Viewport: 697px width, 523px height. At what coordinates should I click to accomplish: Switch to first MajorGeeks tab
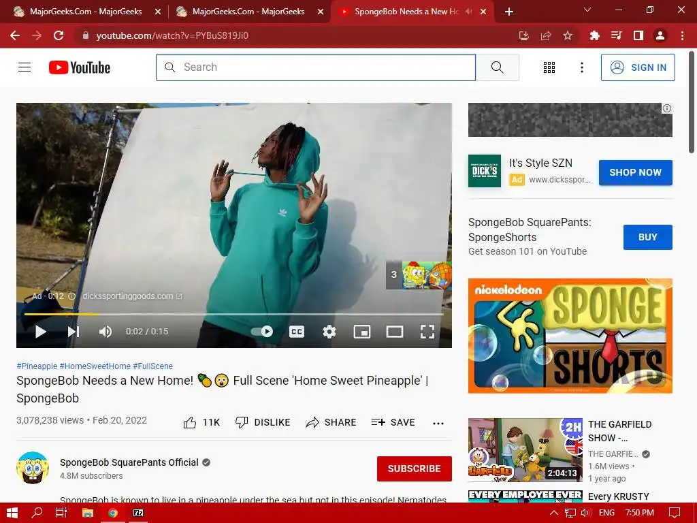coord(85,12)
